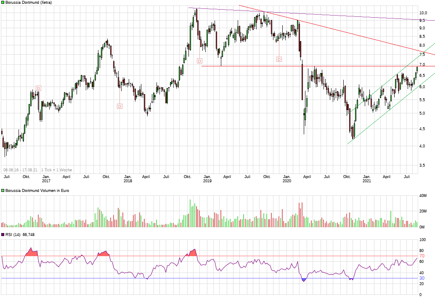Click the '9,0' price axis label

tap(422, 28)
